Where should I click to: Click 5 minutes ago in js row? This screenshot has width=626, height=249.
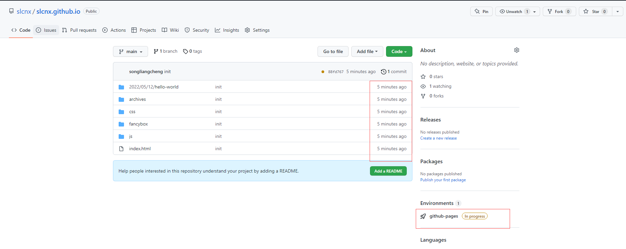coord(392,136)
